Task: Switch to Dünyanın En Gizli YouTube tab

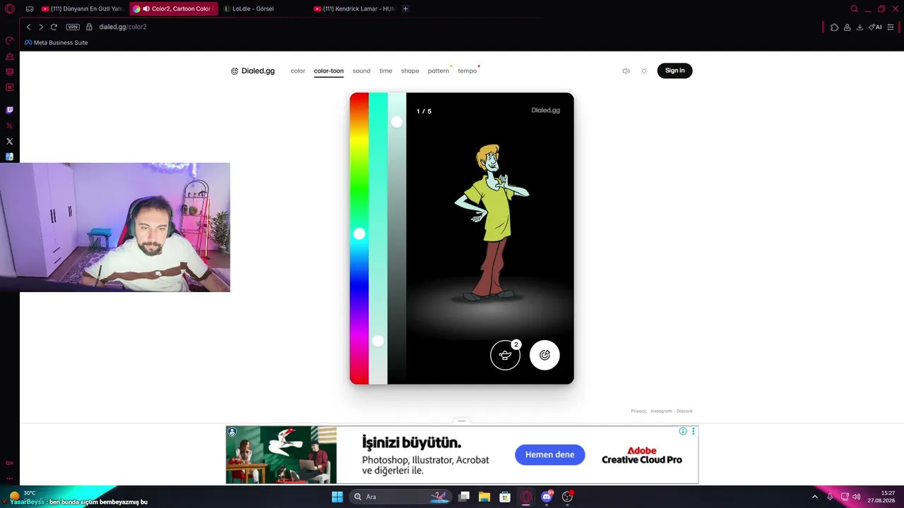Action: (x=82, y=8)
